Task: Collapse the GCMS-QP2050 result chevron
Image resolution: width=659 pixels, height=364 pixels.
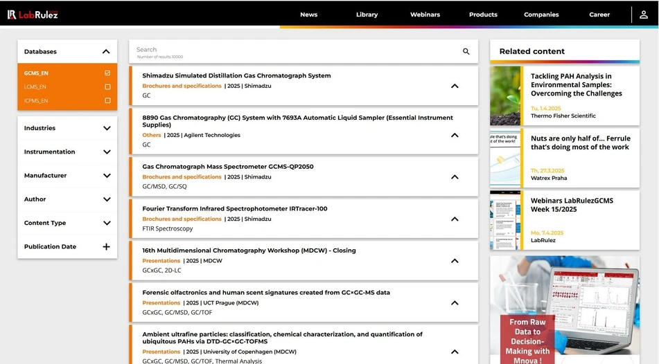Action: [455, 177]
